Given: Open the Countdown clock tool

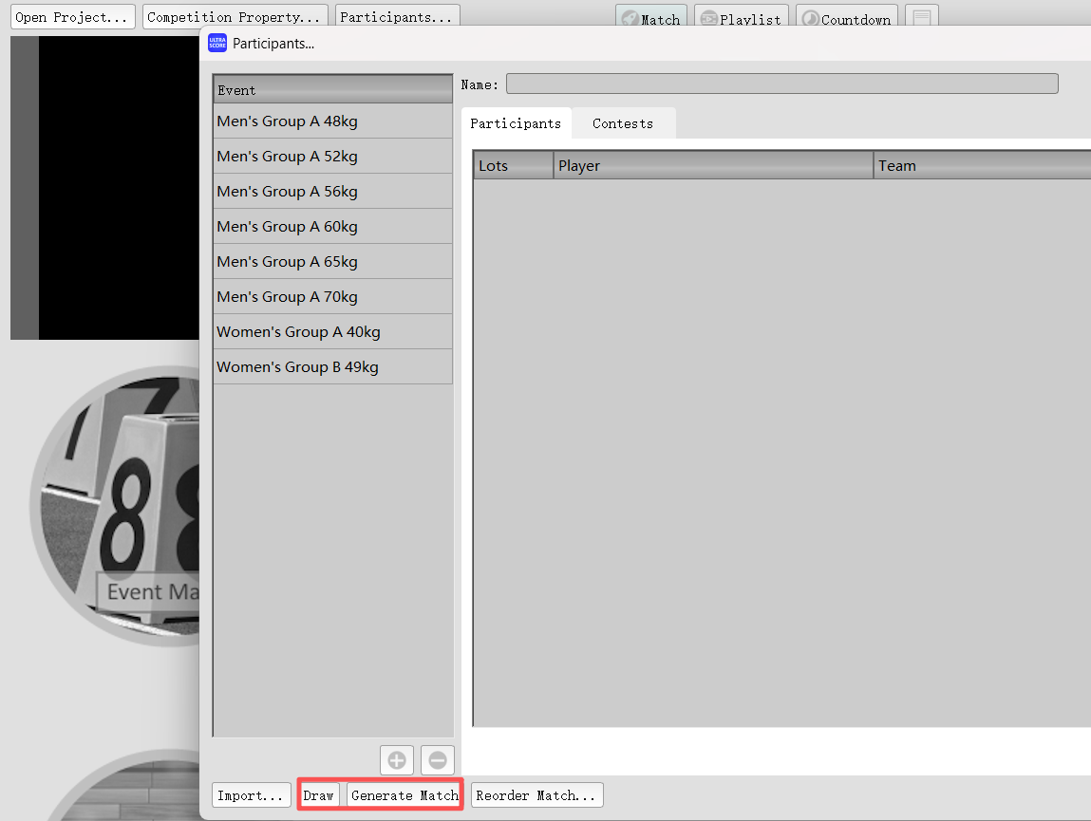Looking at the screenshot, I should [847, 19].
